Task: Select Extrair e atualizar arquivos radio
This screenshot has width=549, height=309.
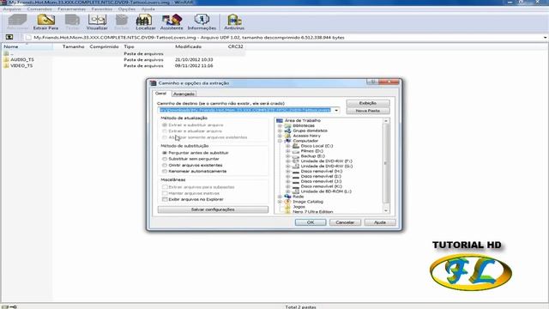Action: (x=165, y=131)
